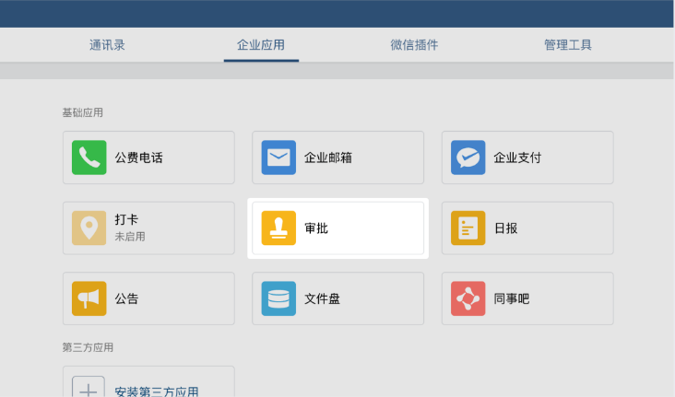Open the 企业支付 checkmark bubble icon

tap(468, 158)
